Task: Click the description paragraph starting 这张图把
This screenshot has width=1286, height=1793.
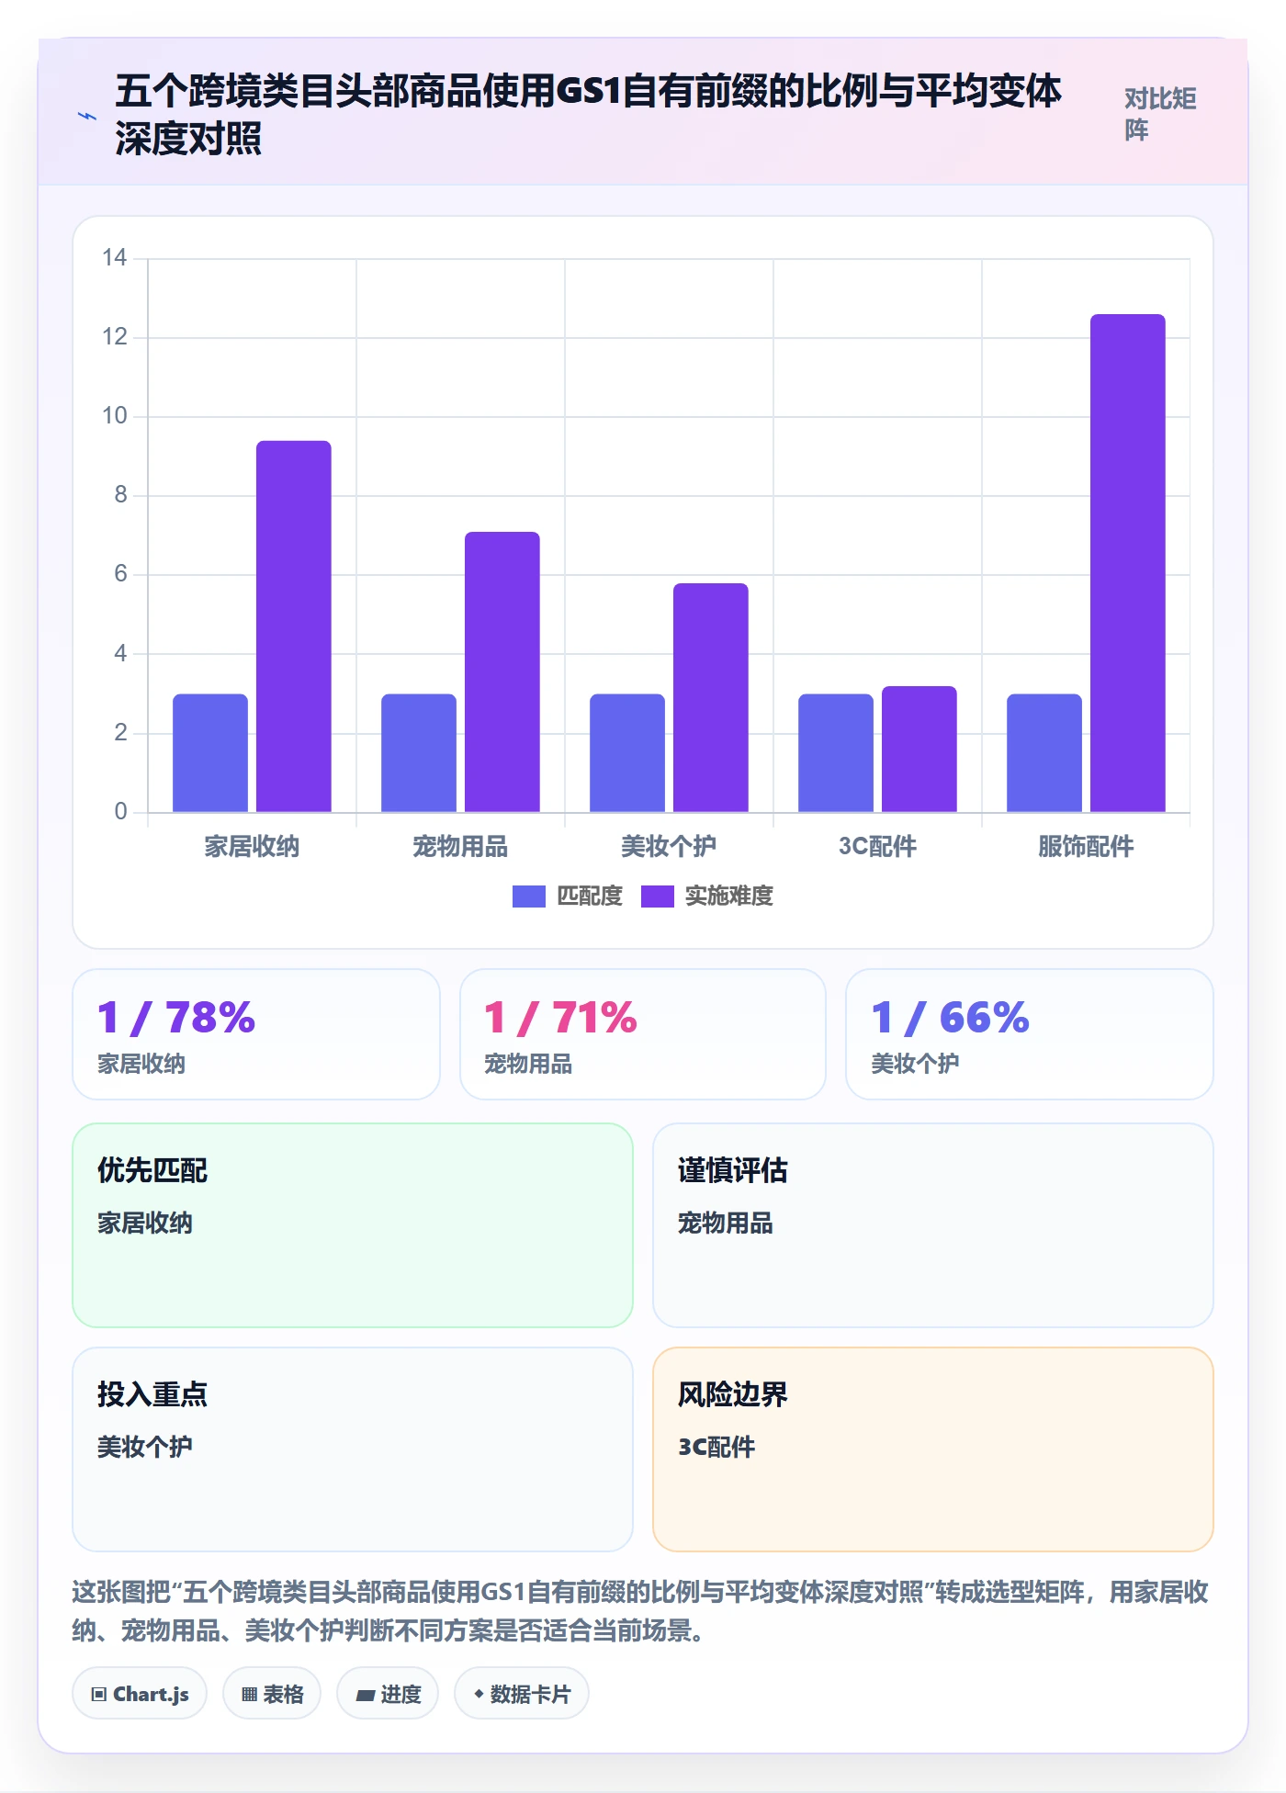Action: point(640,1611)
